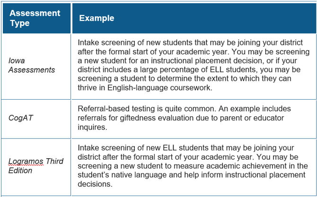
Task: Click the Assessment Type column header
Action: coord(36,18)
